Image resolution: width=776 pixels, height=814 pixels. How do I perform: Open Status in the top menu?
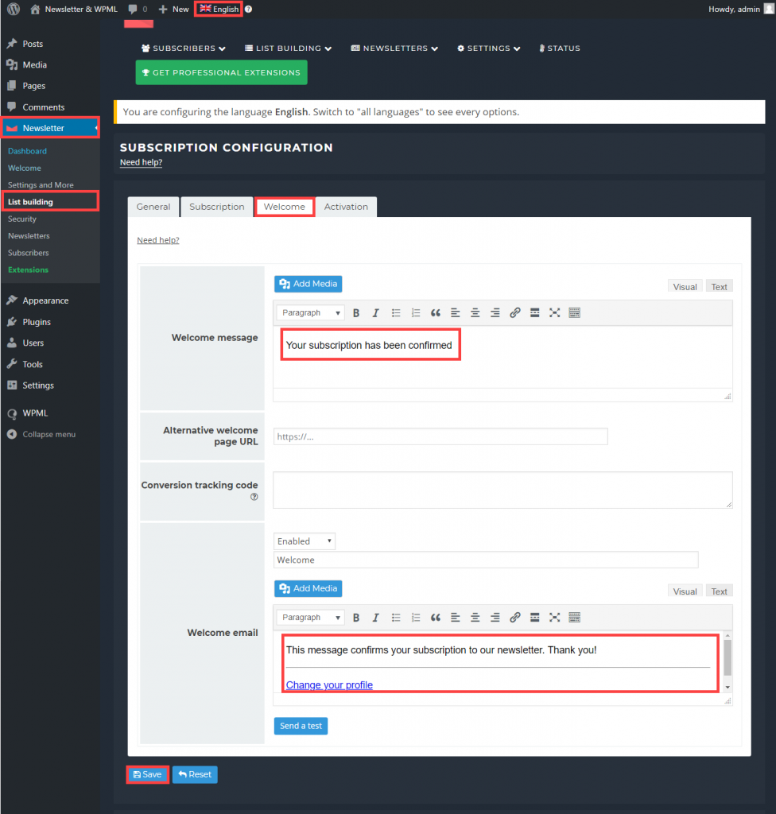point(560,48)
